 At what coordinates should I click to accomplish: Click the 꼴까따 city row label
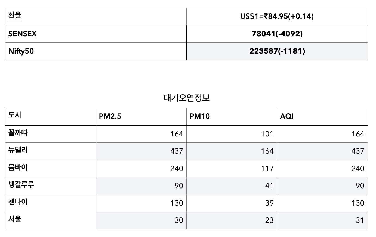(18, 133)
